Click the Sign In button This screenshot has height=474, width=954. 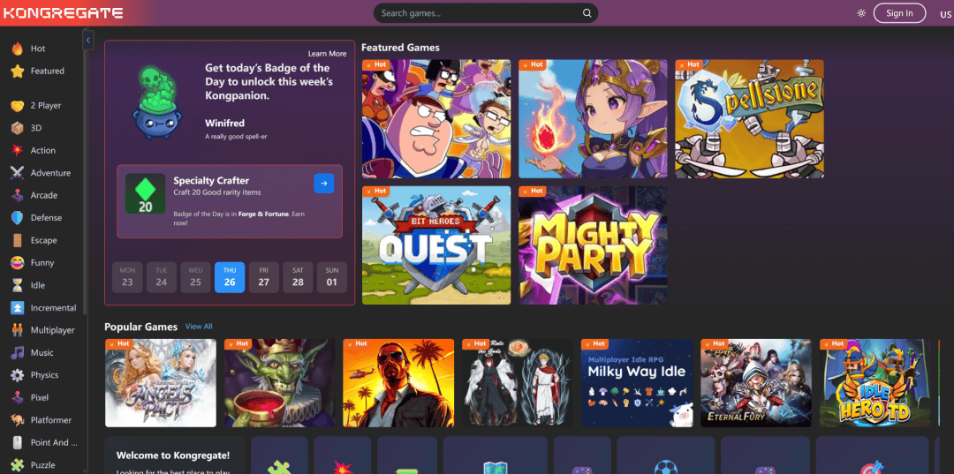pyautogui.click(x=899, y=13)
